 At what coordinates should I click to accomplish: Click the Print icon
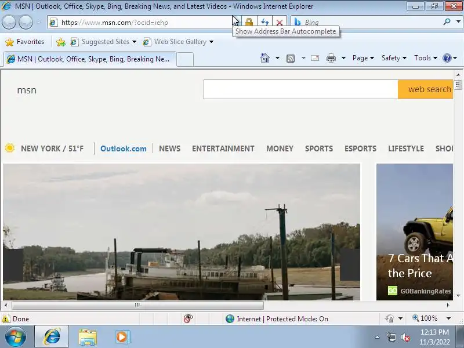[x=331, y=59]
